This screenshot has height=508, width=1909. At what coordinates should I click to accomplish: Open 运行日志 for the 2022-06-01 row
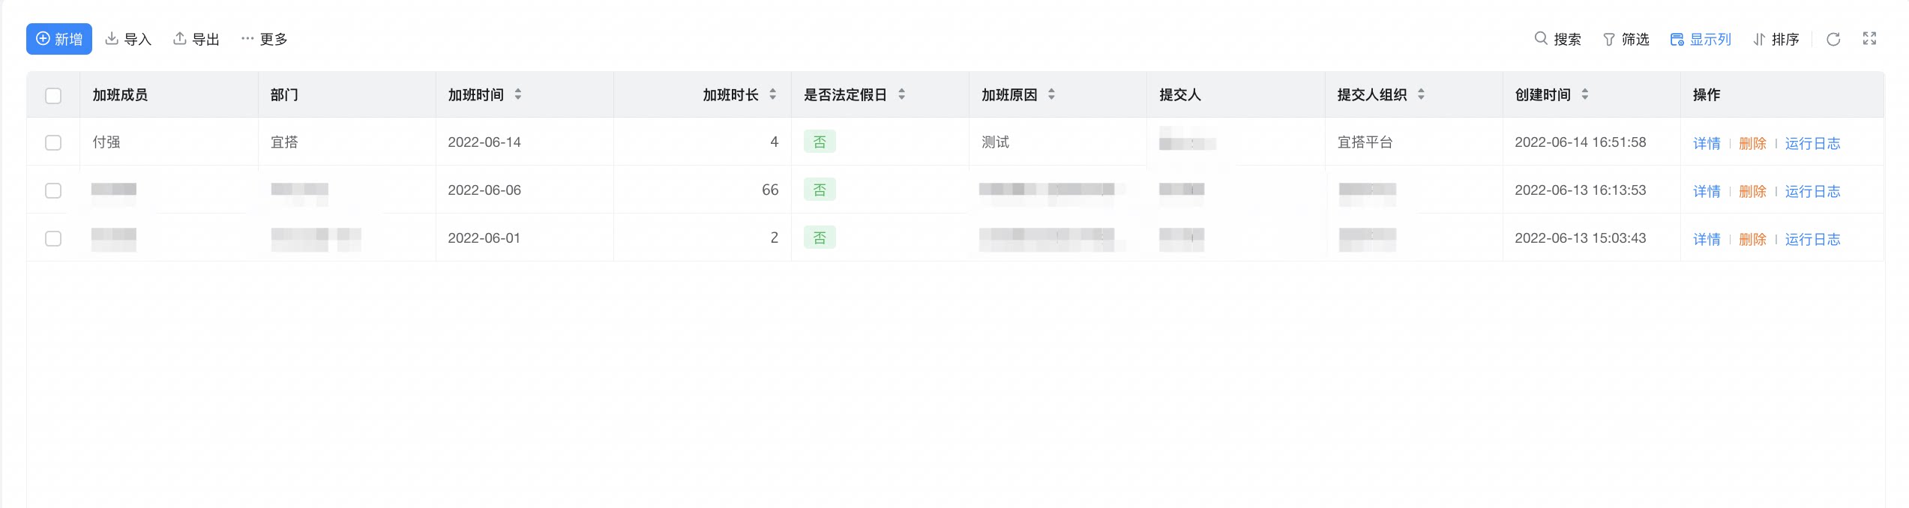point(1812,239)
